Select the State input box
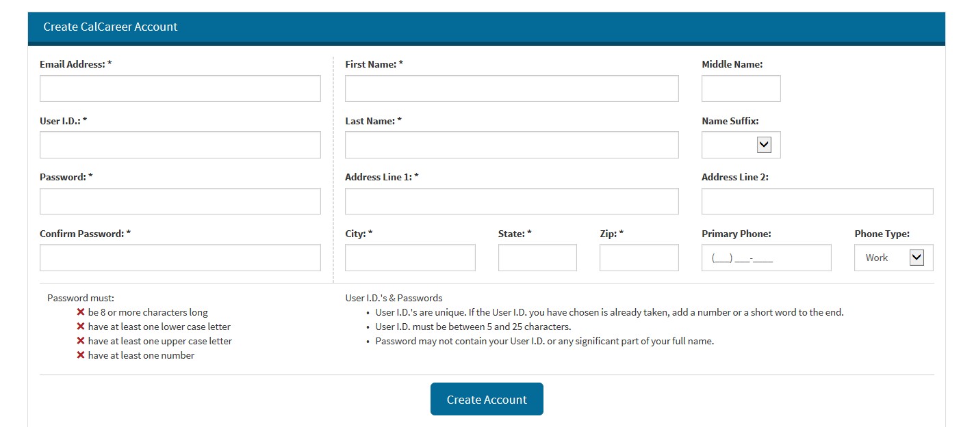Image resolution: width=974 pixels, height=427 pixels. tap(537, 258)
